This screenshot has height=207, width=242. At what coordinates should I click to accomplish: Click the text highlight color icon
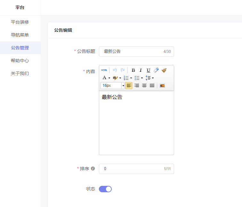(115, 78)
